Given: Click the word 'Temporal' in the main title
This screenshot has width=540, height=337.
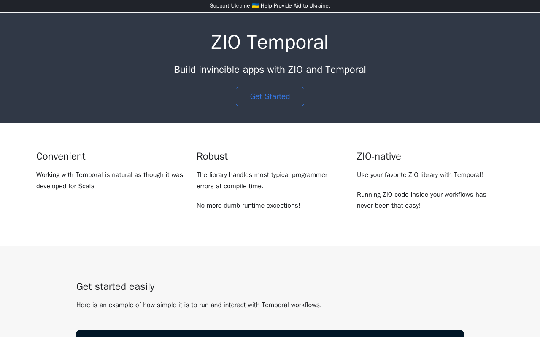Looking at the screenshot, I should click(287, 43).
